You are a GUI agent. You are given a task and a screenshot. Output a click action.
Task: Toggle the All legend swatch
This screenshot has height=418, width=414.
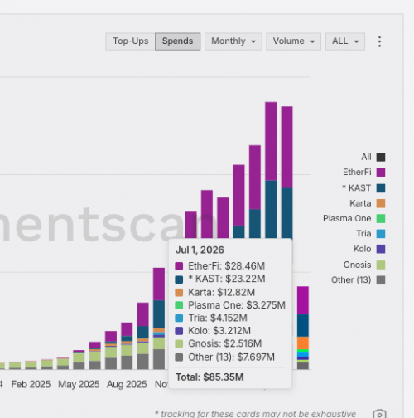click(381, 157)
